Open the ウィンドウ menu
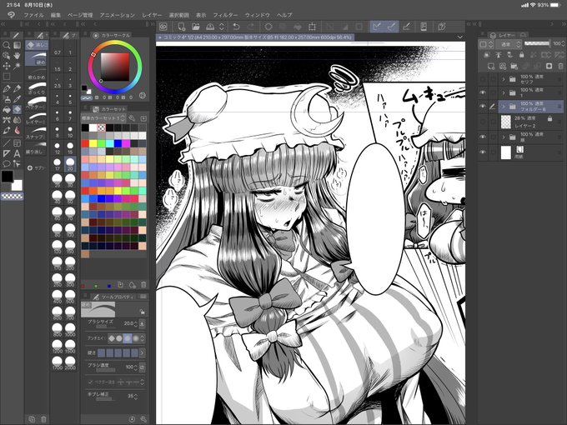Viewport: 567px width, 425px height. pyautogui.click(x=258, y=15)
